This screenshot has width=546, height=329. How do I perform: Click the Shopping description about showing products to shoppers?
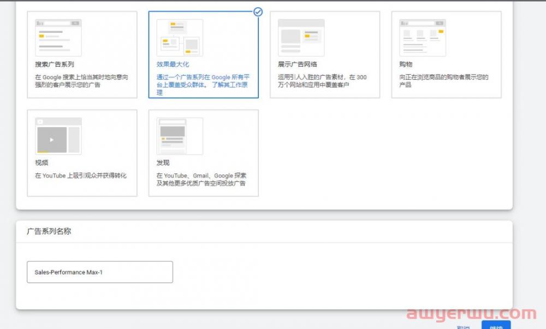click(x=443, y=81)
